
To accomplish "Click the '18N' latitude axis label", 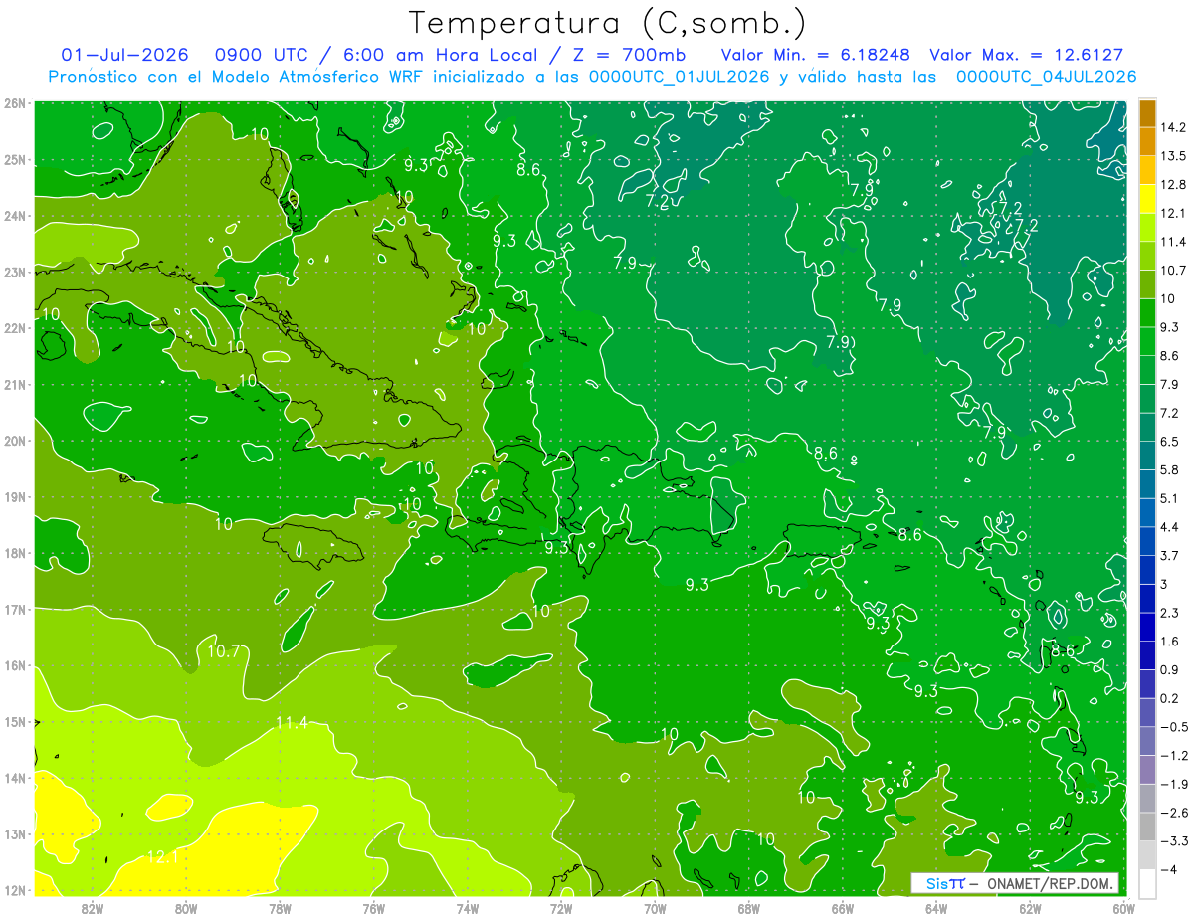I will point(14,553).
